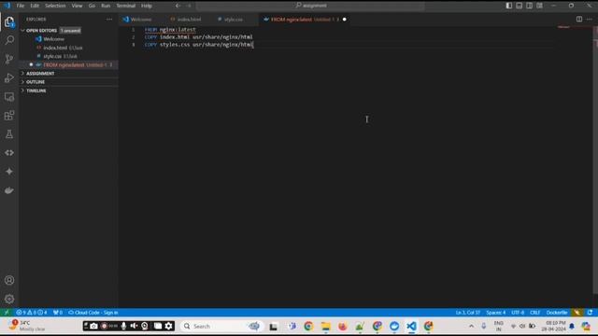Open the Help menu
The width and height of the screenshot is (598, 336).
tap(147, 6)
